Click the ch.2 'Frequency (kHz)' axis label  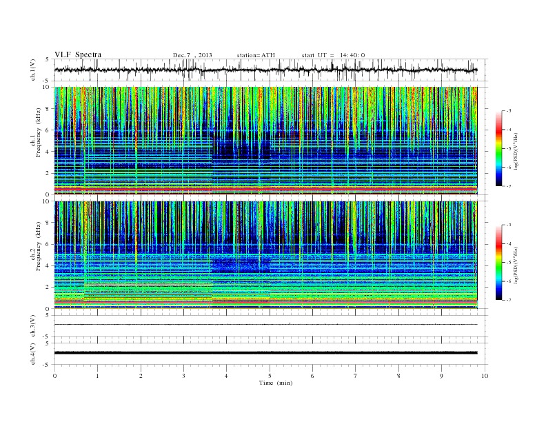click(39, 247)
